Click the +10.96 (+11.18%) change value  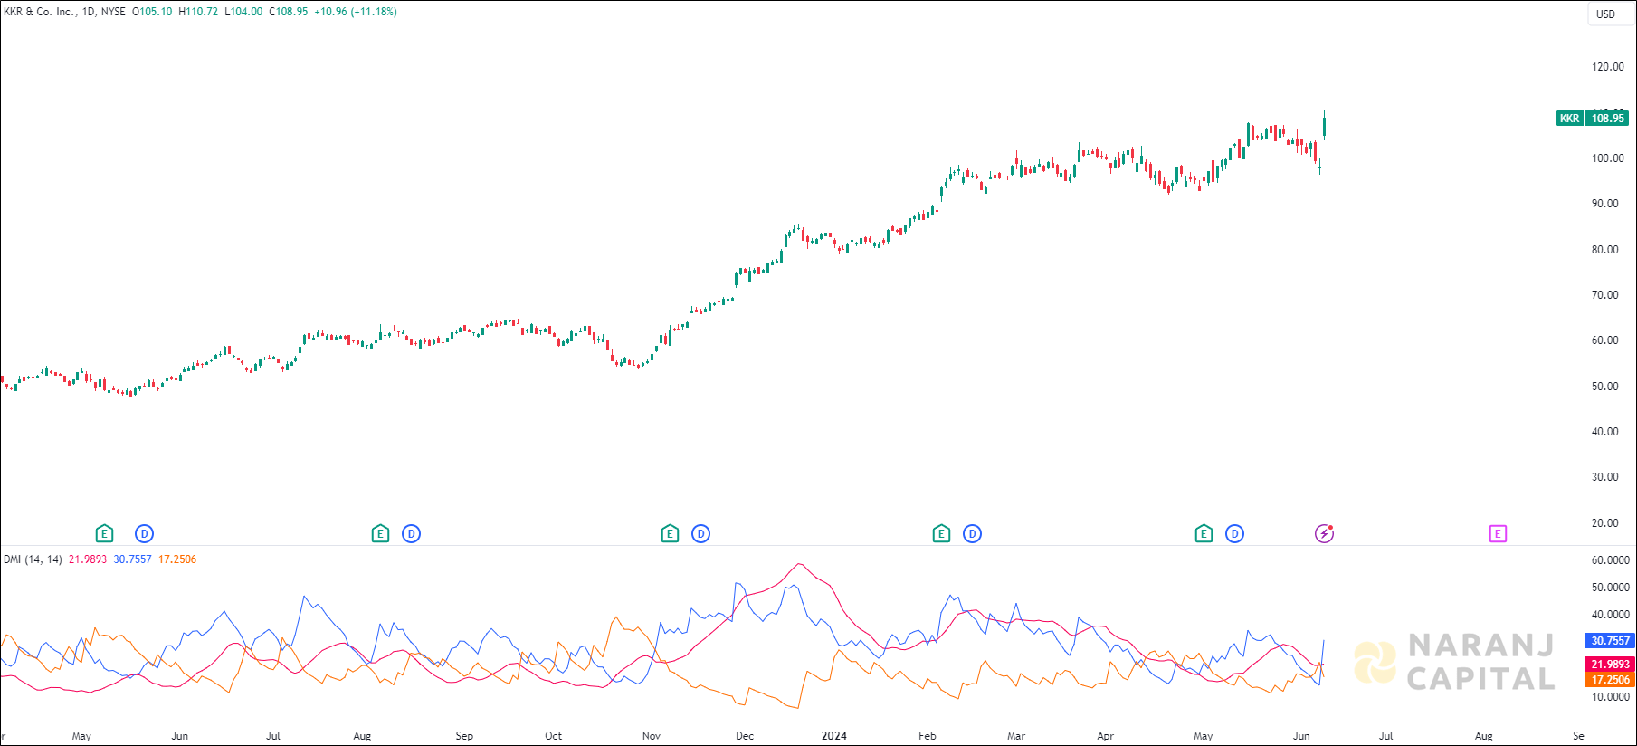356,12
